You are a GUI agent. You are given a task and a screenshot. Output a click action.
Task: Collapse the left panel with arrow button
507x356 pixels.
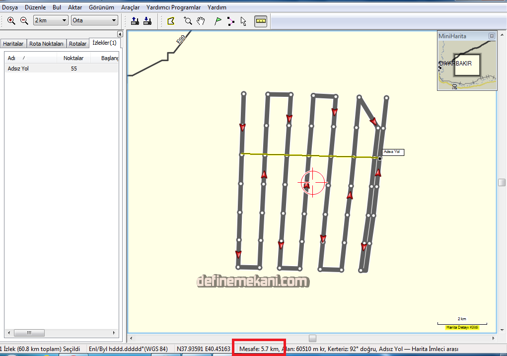(x=120, y=34)
